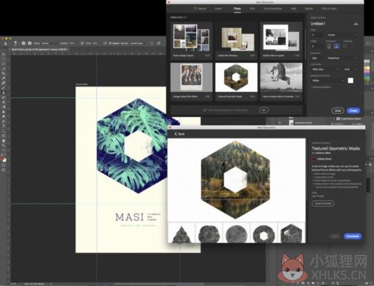Screen dimensions: 374x286
Task: Select the Eyedropper tool
Action: pyautogui.click(x=3, y=78)
